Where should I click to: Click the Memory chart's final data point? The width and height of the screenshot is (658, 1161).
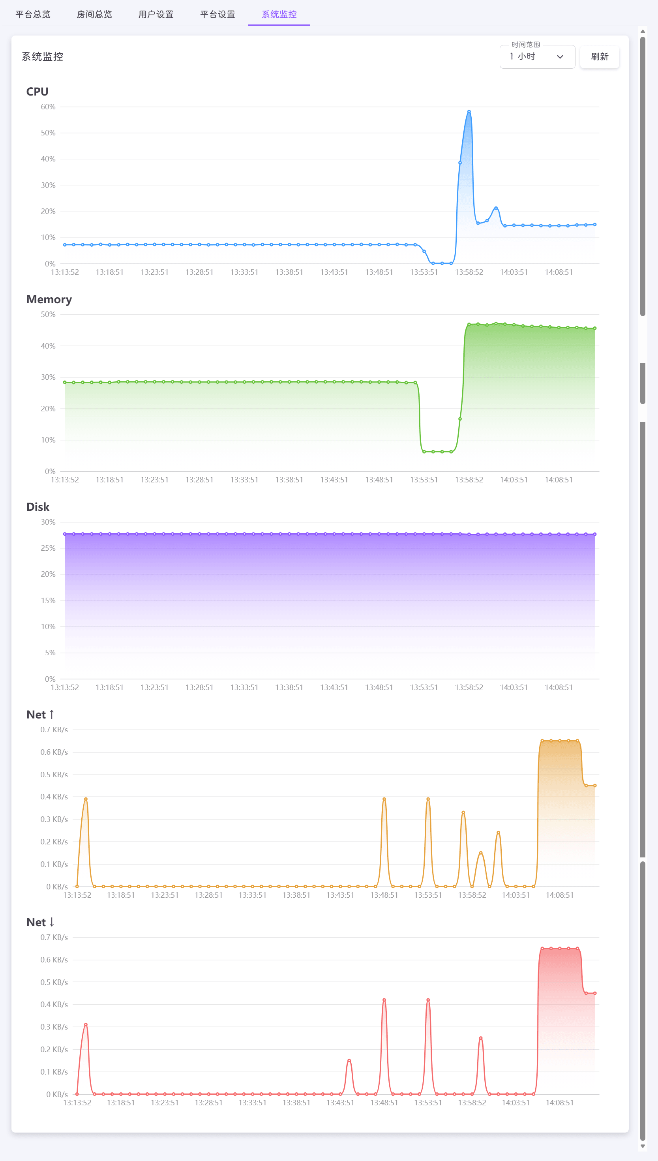(x=595, y=328)
